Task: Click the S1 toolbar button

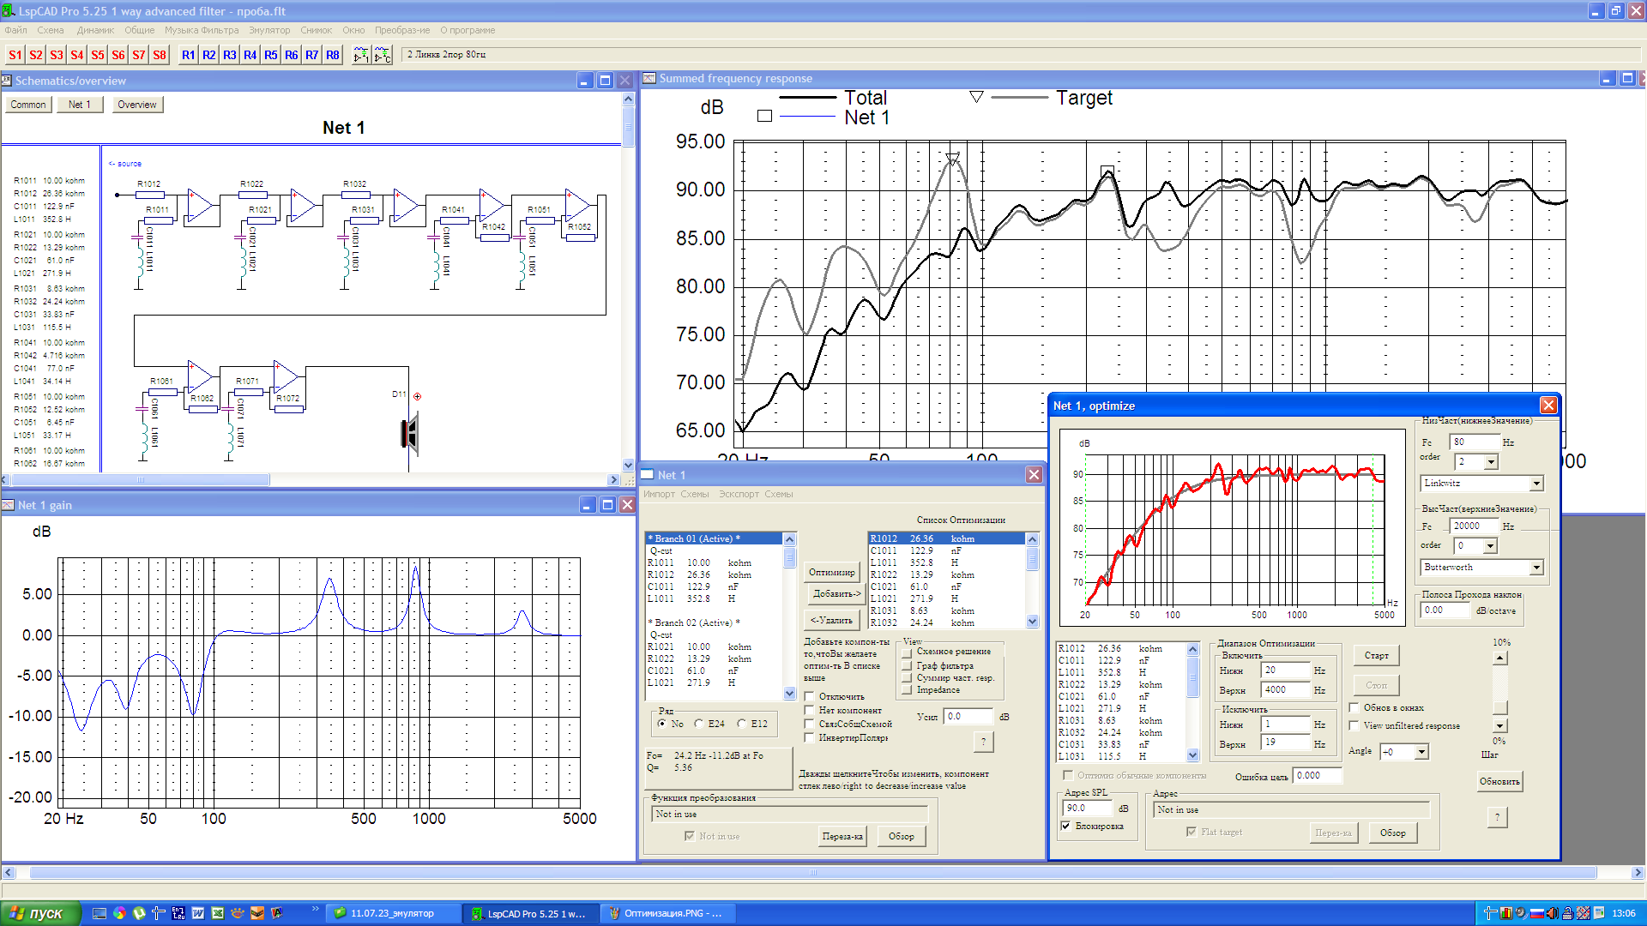Action: [15, 55]
